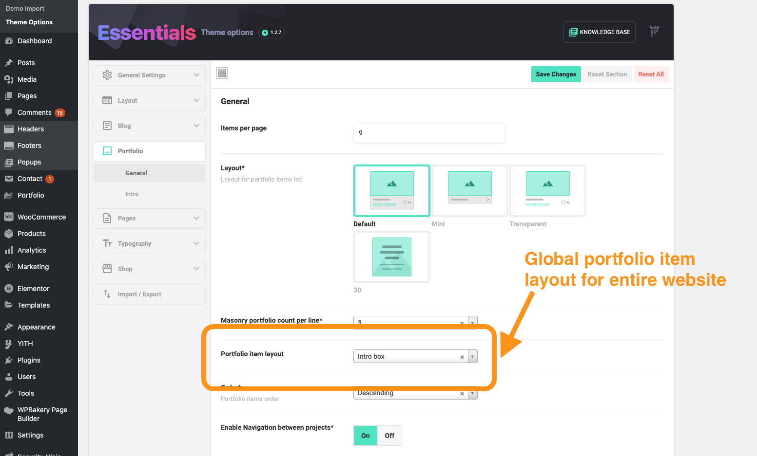Expand the Shop options section
The height and width of the screenshot is (456, 757).
pyautogui.click(x=150, y=269)
